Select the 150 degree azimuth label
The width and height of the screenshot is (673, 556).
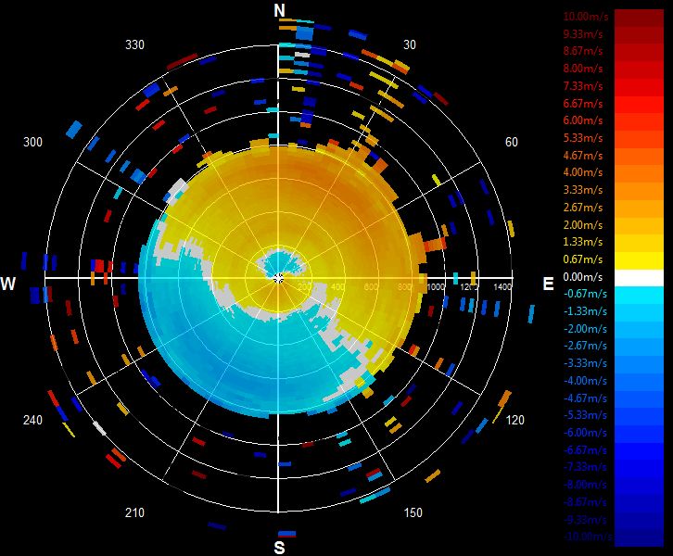(x=413, y=512)
